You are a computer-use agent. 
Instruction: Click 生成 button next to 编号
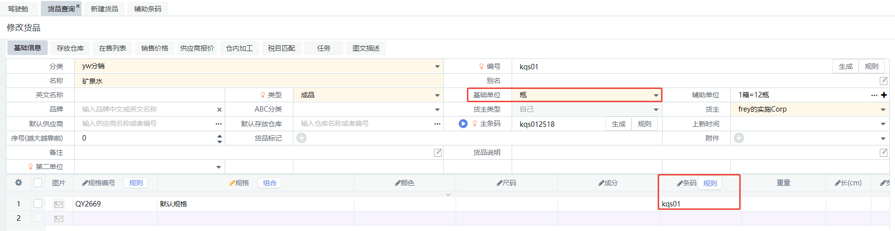pyautogui.click(x=845, y=66)
